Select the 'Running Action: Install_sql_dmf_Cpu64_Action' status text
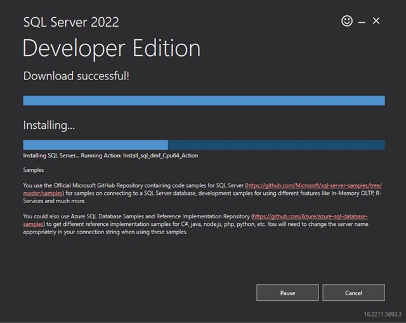Viewport: 406px width, 323px height. point(140,155)
